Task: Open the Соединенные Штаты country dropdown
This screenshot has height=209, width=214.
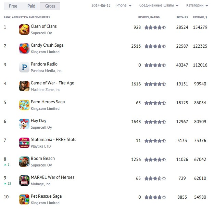Action: [x=159, y=5]
